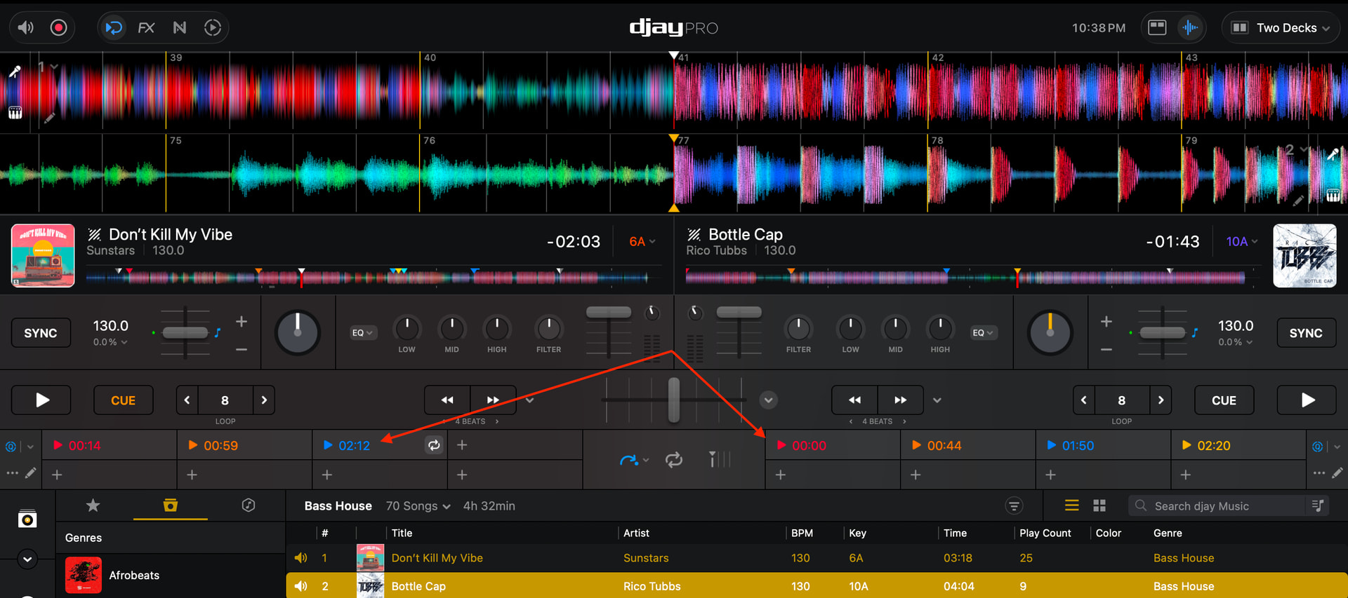Toggle SYNC on the left deck
This screenshot has height=598, width=1348.
coord(41,333)
